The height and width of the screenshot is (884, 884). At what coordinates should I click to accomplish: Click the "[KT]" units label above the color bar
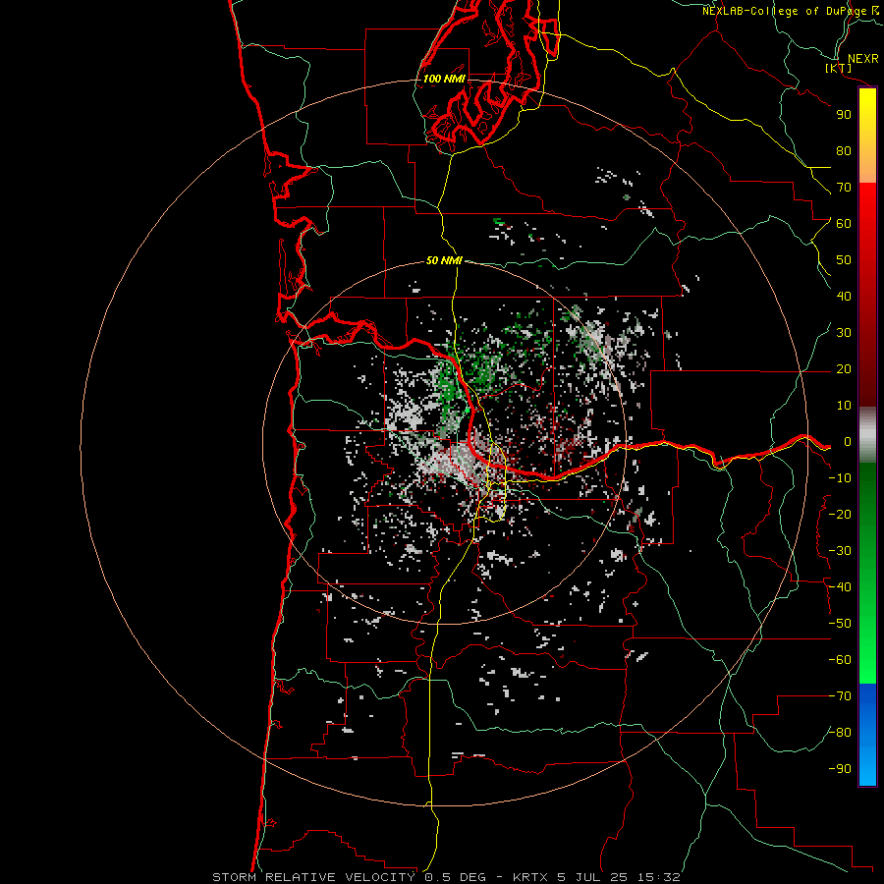tap(839, 69)
